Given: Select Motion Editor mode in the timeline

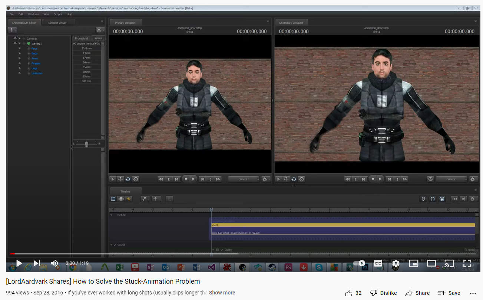Looking at the screenshot, I should (x=121, y=199).
